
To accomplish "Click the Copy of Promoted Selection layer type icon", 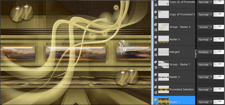I will [156, 12].
